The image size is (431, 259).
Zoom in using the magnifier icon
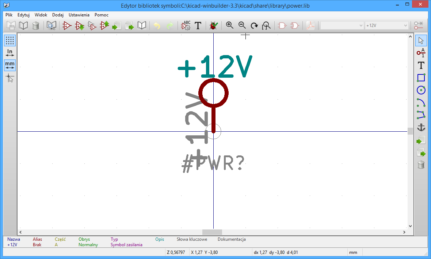[229, 25]
